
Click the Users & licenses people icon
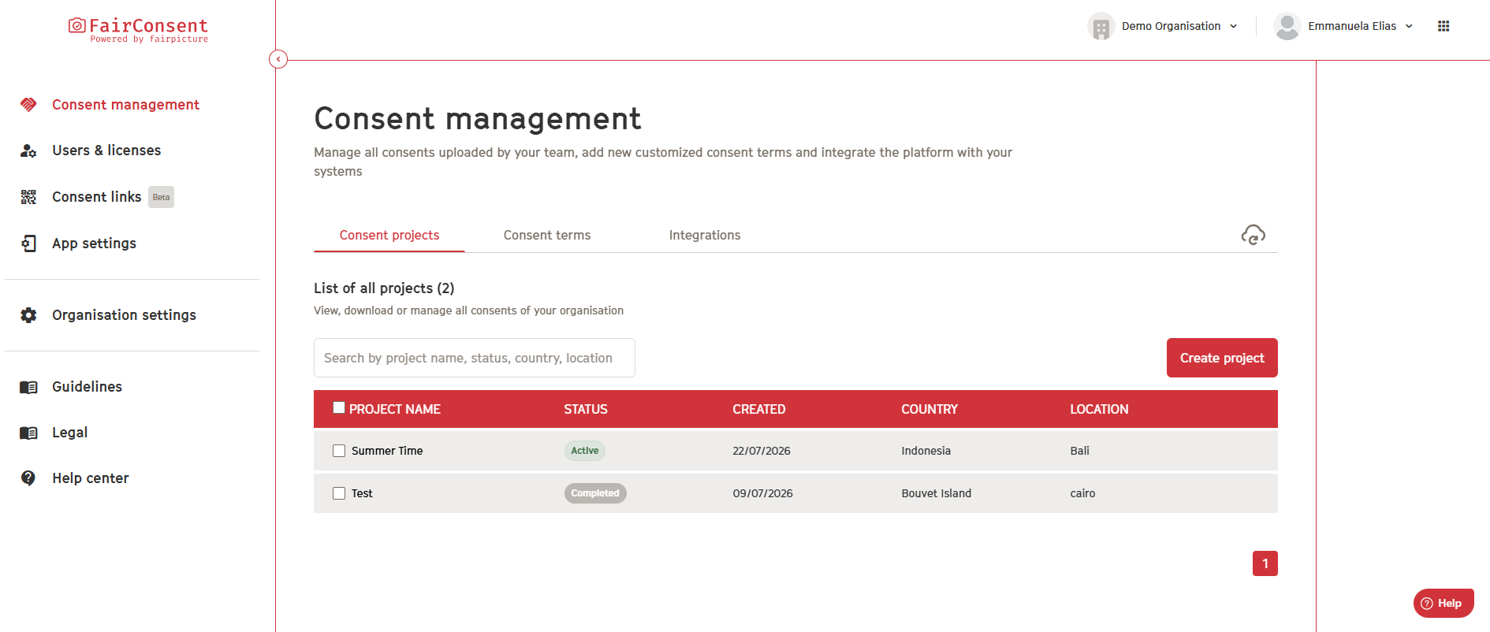point(28,151)
